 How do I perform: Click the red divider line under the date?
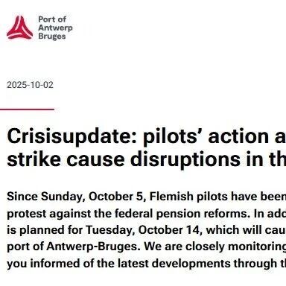point(27,109)
